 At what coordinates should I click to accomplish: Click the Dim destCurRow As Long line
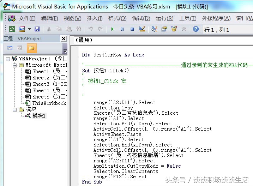[113, 55]
